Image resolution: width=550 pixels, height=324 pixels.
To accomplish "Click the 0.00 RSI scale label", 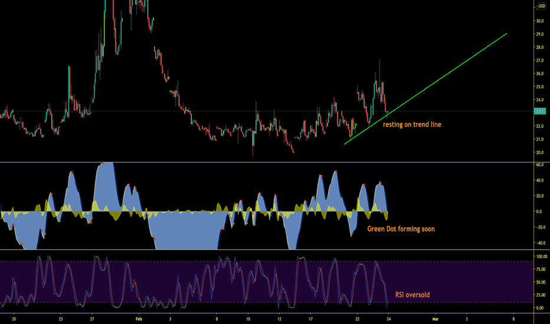I will [540, 308].
